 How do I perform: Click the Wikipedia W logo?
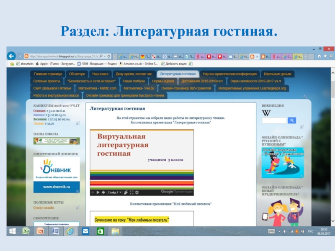pos(266,113)
